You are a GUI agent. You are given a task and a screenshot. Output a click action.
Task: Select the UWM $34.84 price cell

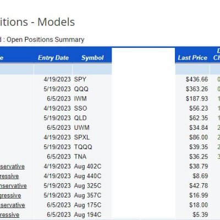[199, 128]
